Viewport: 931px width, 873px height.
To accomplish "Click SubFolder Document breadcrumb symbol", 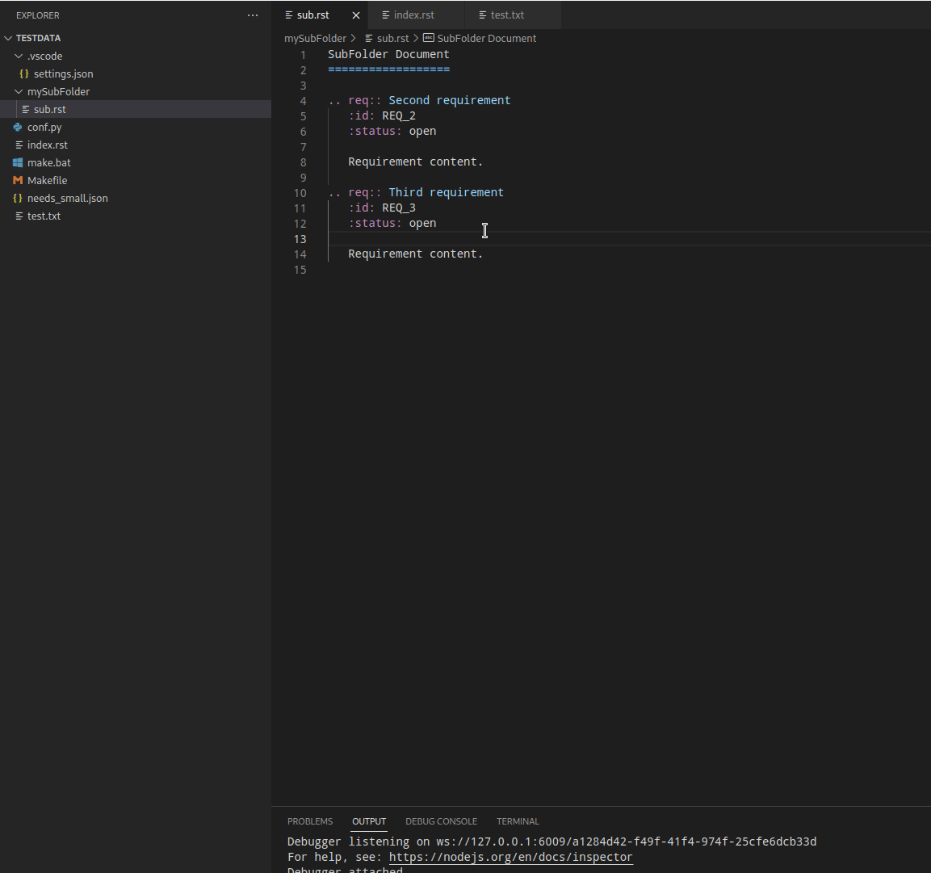I will click(487, 39).
